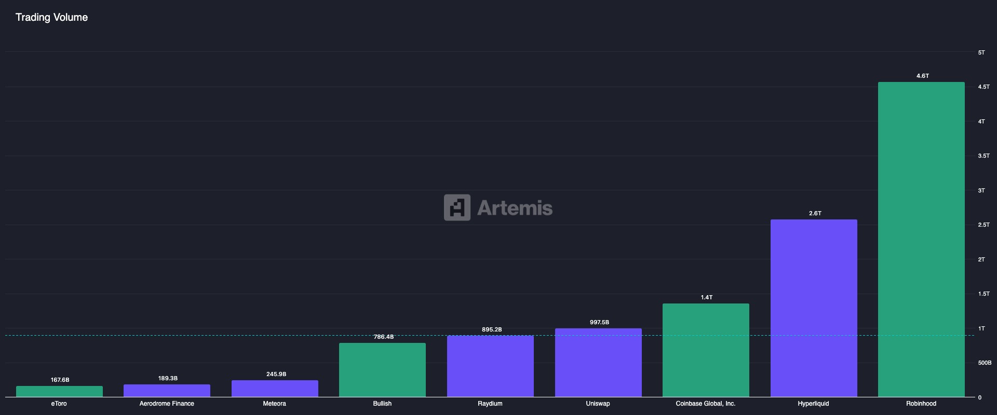The width and height of the screenshot is (997, 415).
Task: Click the 786.4B value label
Action: [x=384, y=337]
